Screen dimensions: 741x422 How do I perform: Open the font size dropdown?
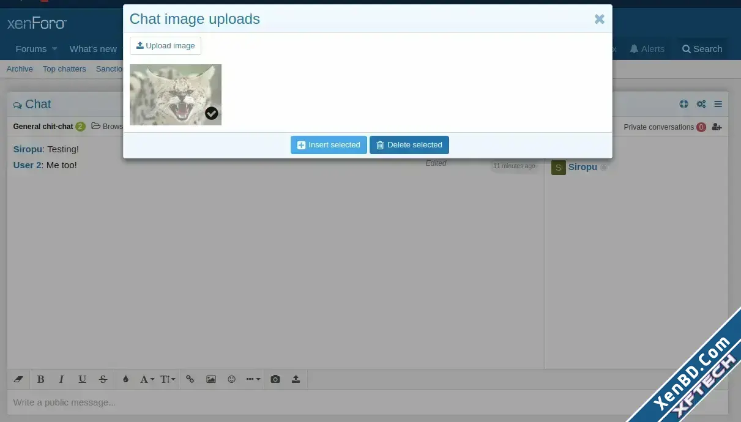pyautogui.click(x=168, y=379)
